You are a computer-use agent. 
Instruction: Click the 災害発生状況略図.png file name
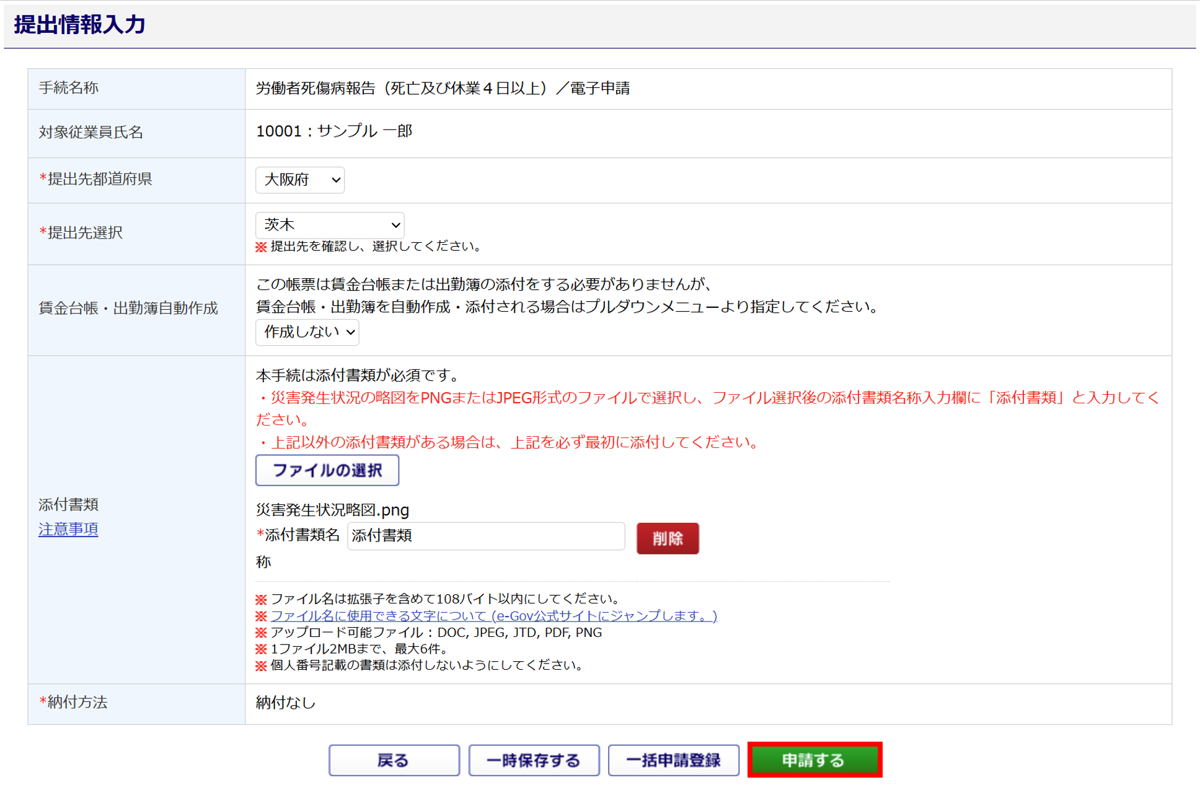(x=332, y=510)
